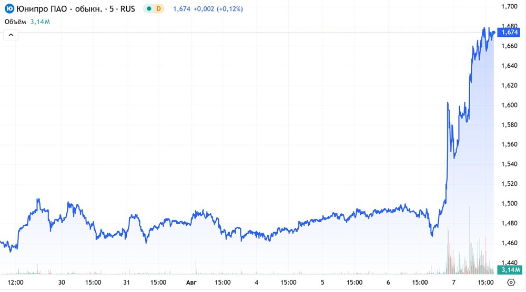The height and width of the screenshot is (292, 526).
Task: Click price axis value 1,460
Action: (509, 243)
